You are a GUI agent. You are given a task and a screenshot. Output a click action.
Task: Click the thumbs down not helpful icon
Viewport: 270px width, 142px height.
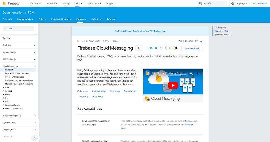(201, 41)
